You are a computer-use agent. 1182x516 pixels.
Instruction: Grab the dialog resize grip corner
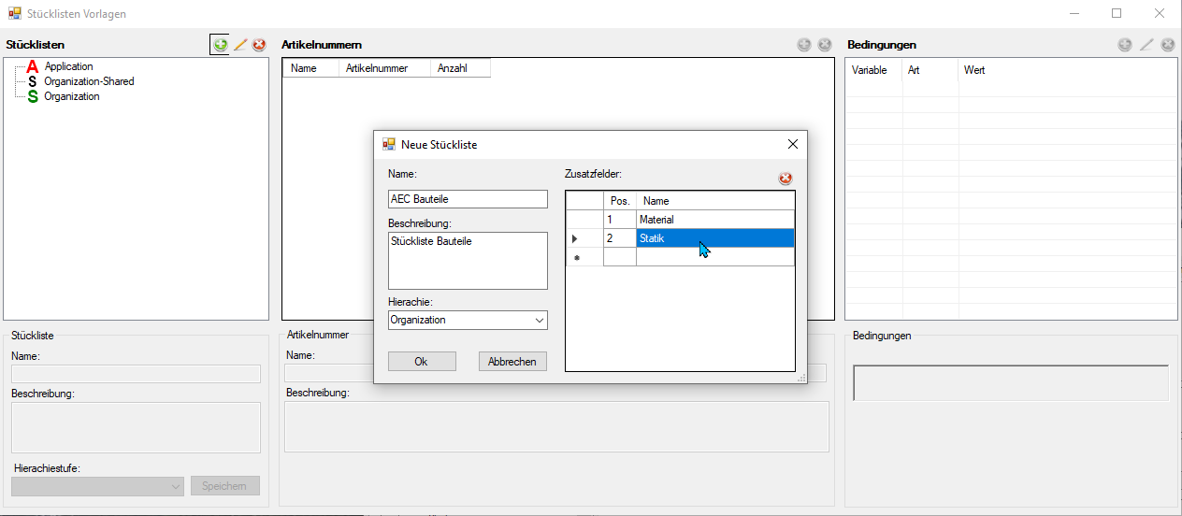point(800,378)
